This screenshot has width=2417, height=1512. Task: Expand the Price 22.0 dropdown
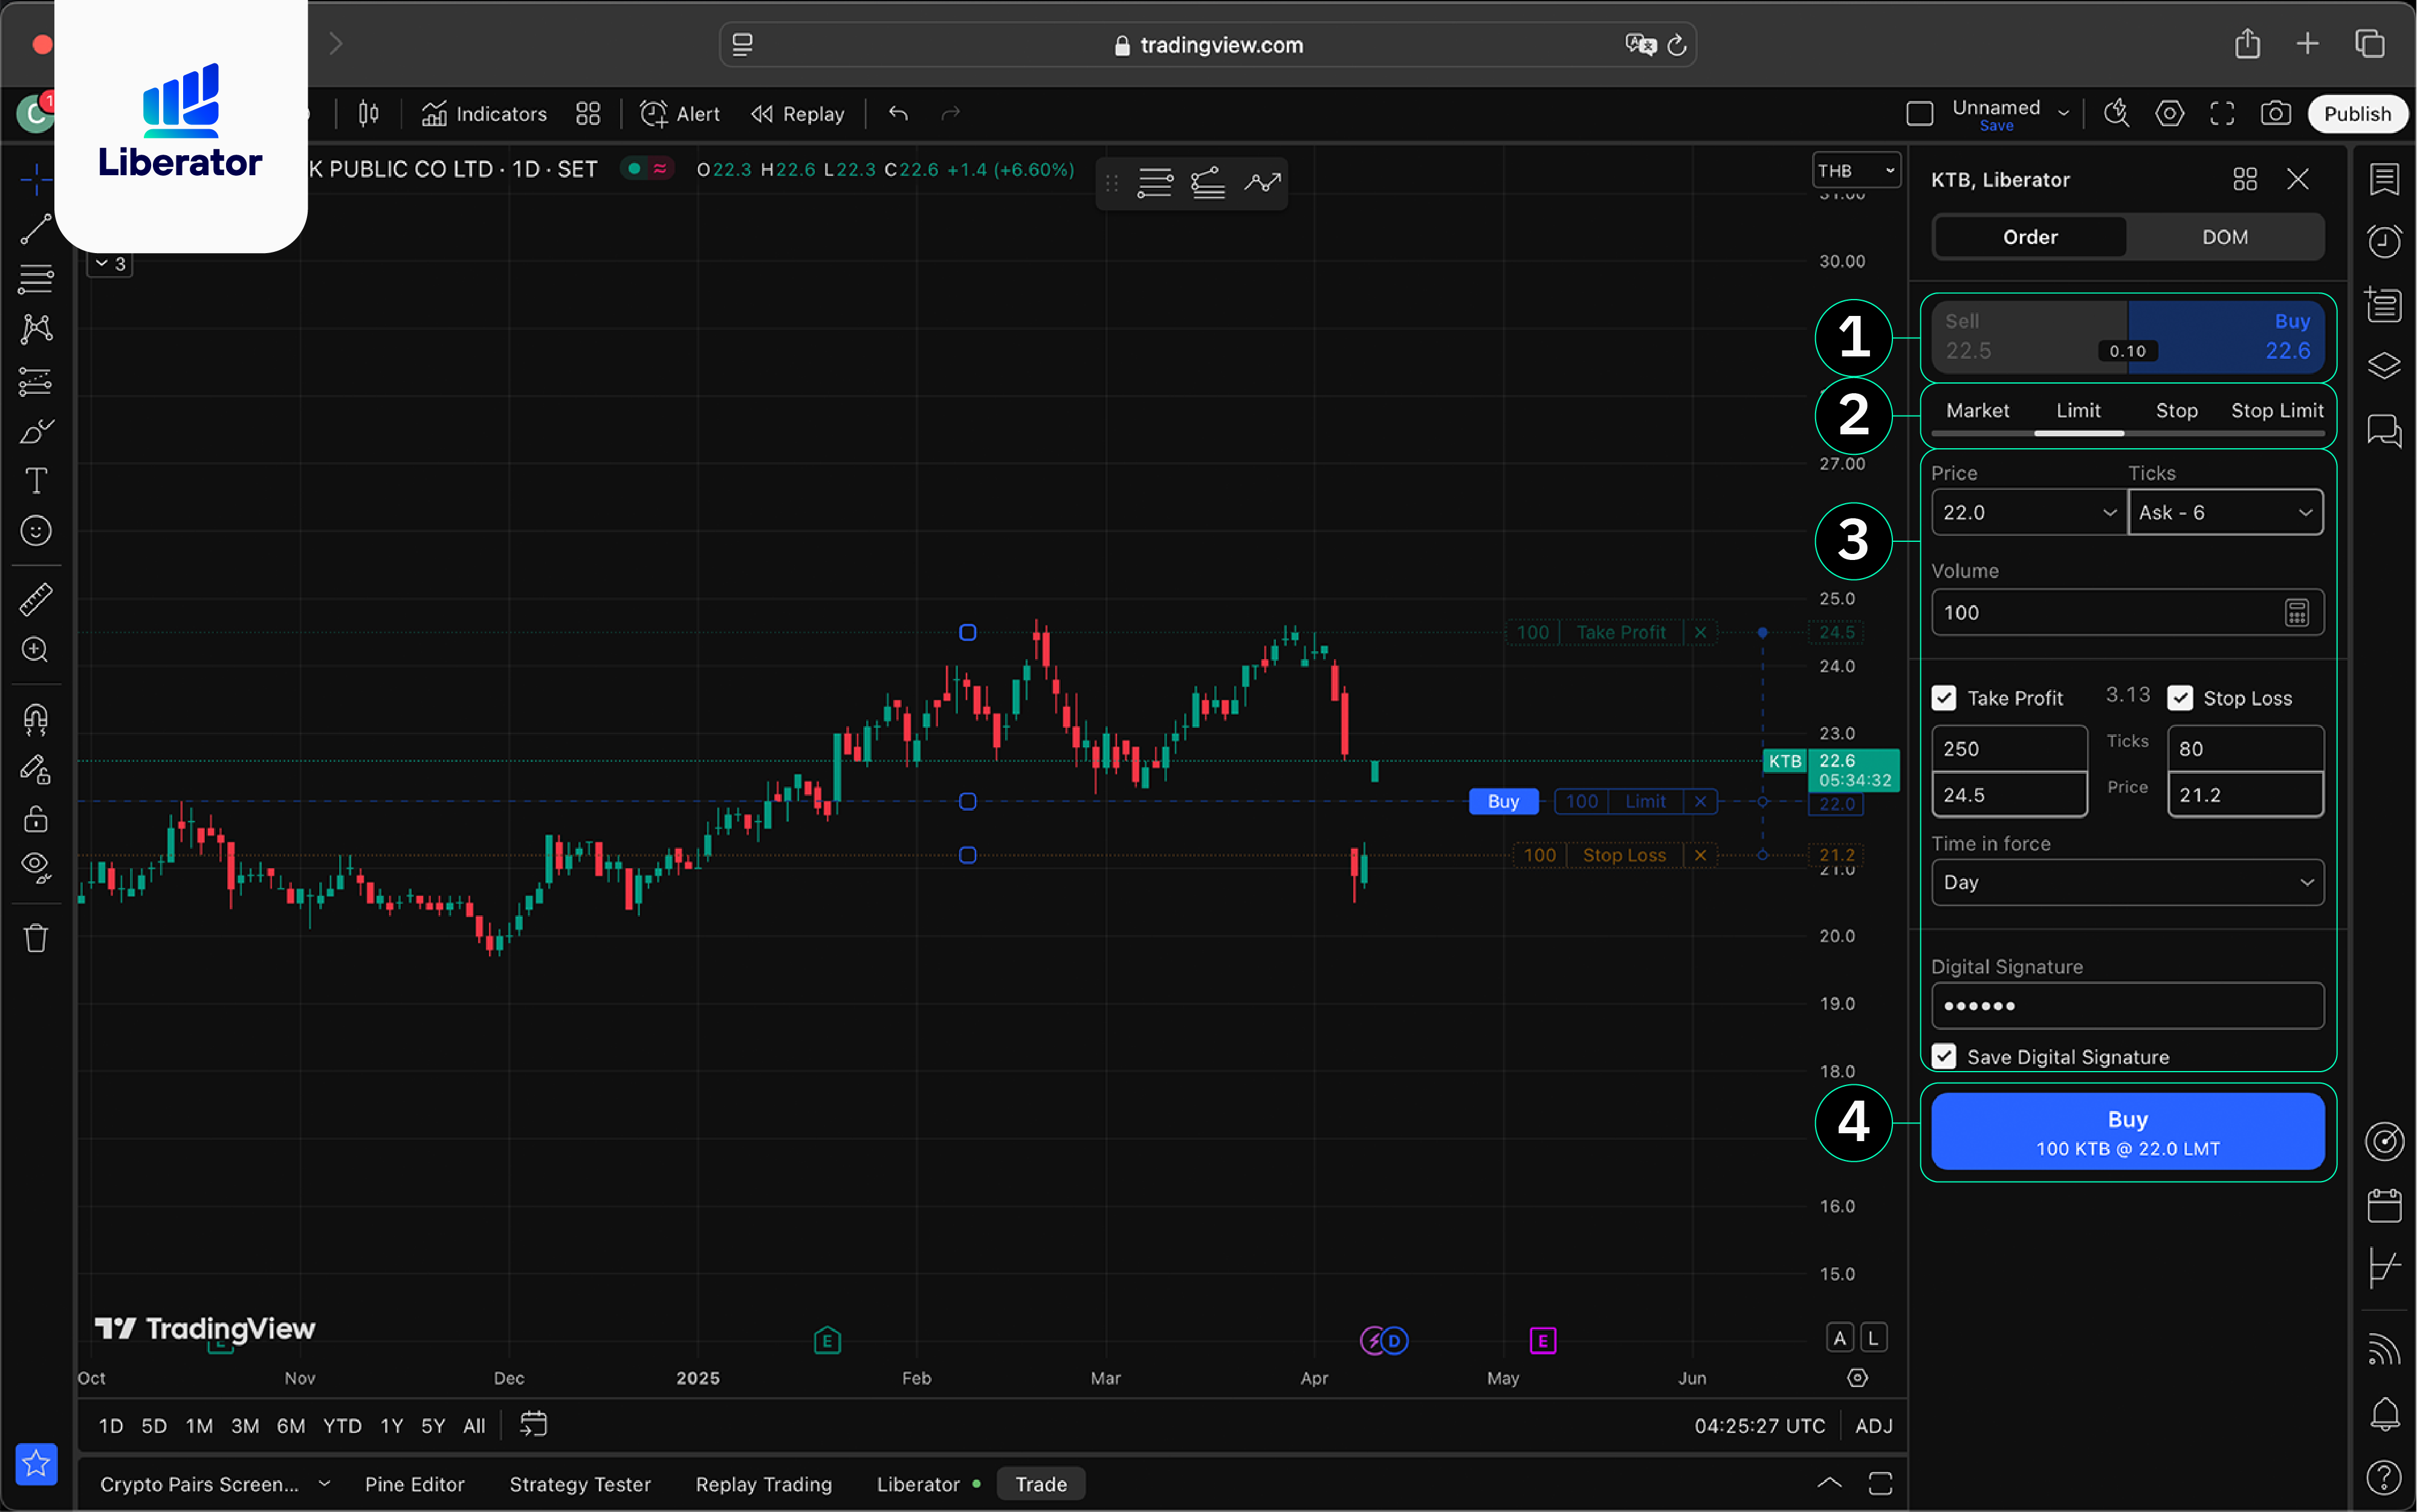pos(2109,513)
